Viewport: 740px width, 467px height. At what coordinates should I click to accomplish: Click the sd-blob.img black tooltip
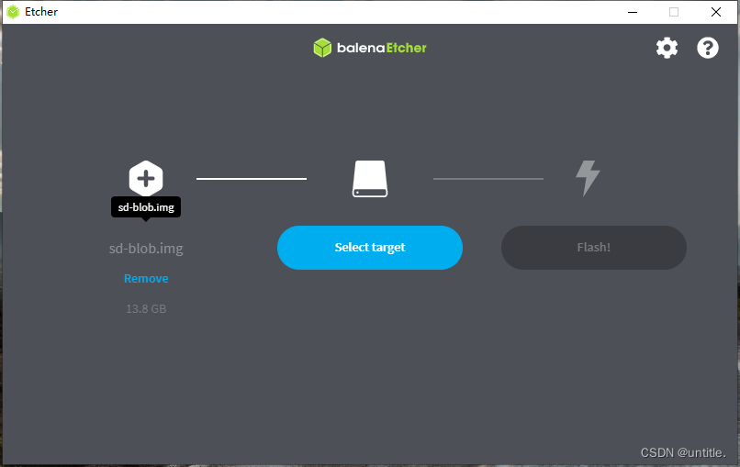(146, 207)
